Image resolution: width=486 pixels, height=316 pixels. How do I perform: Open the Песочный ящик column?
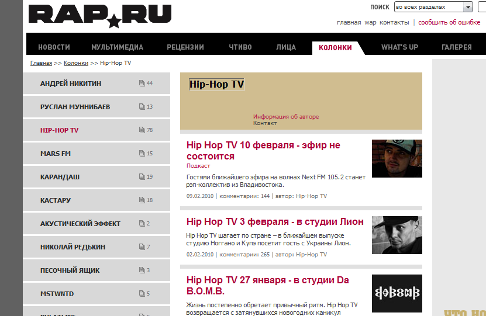coord(70,270)
